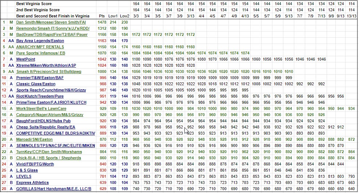Image resolution: width=359 pixels, height=193 pixels.
Task: Open Resmondo/Smash IT/Sonny's/JJ's/RDD/ team link
Action: coord(53,28)
